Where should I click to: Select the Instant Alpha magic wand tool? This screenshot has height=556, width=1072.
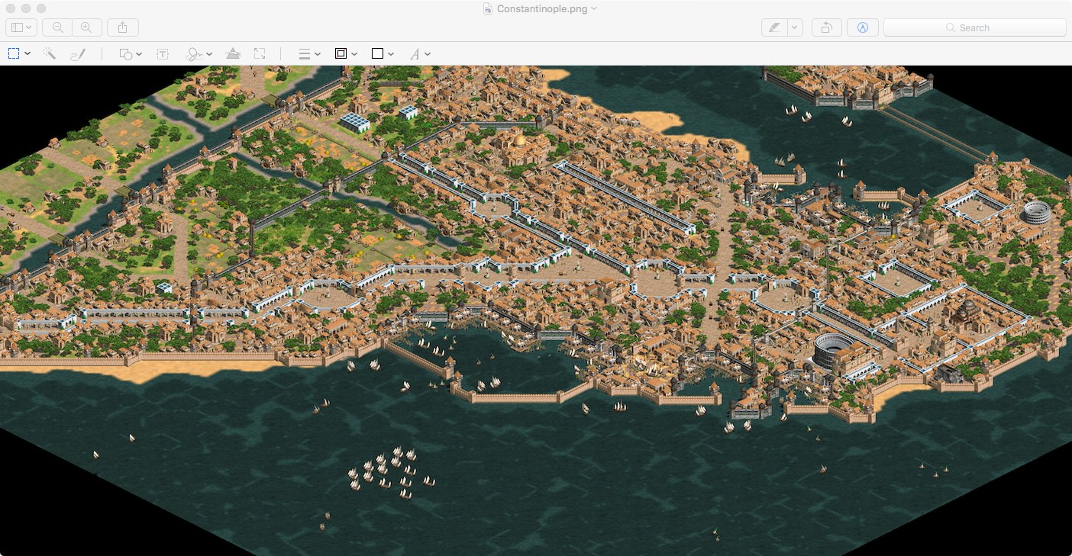(x=50, y=54)
